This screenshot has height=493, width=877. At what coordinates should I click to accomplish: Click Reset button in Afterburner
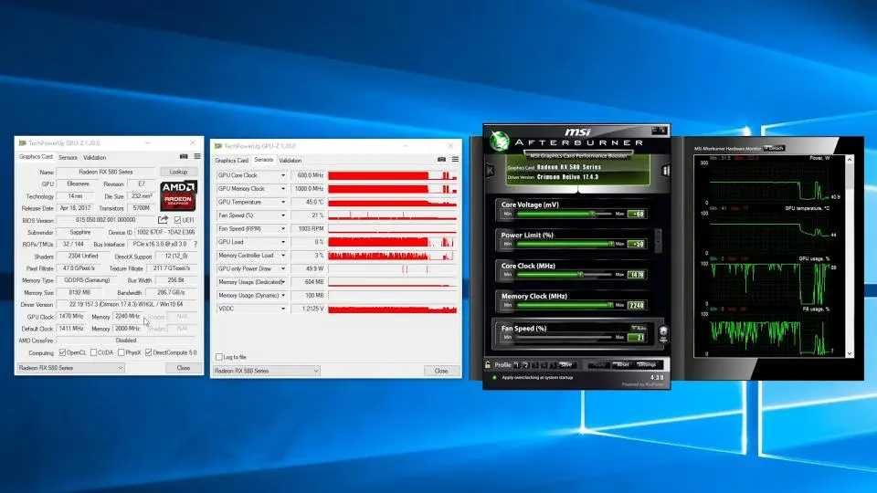(621, 365)
